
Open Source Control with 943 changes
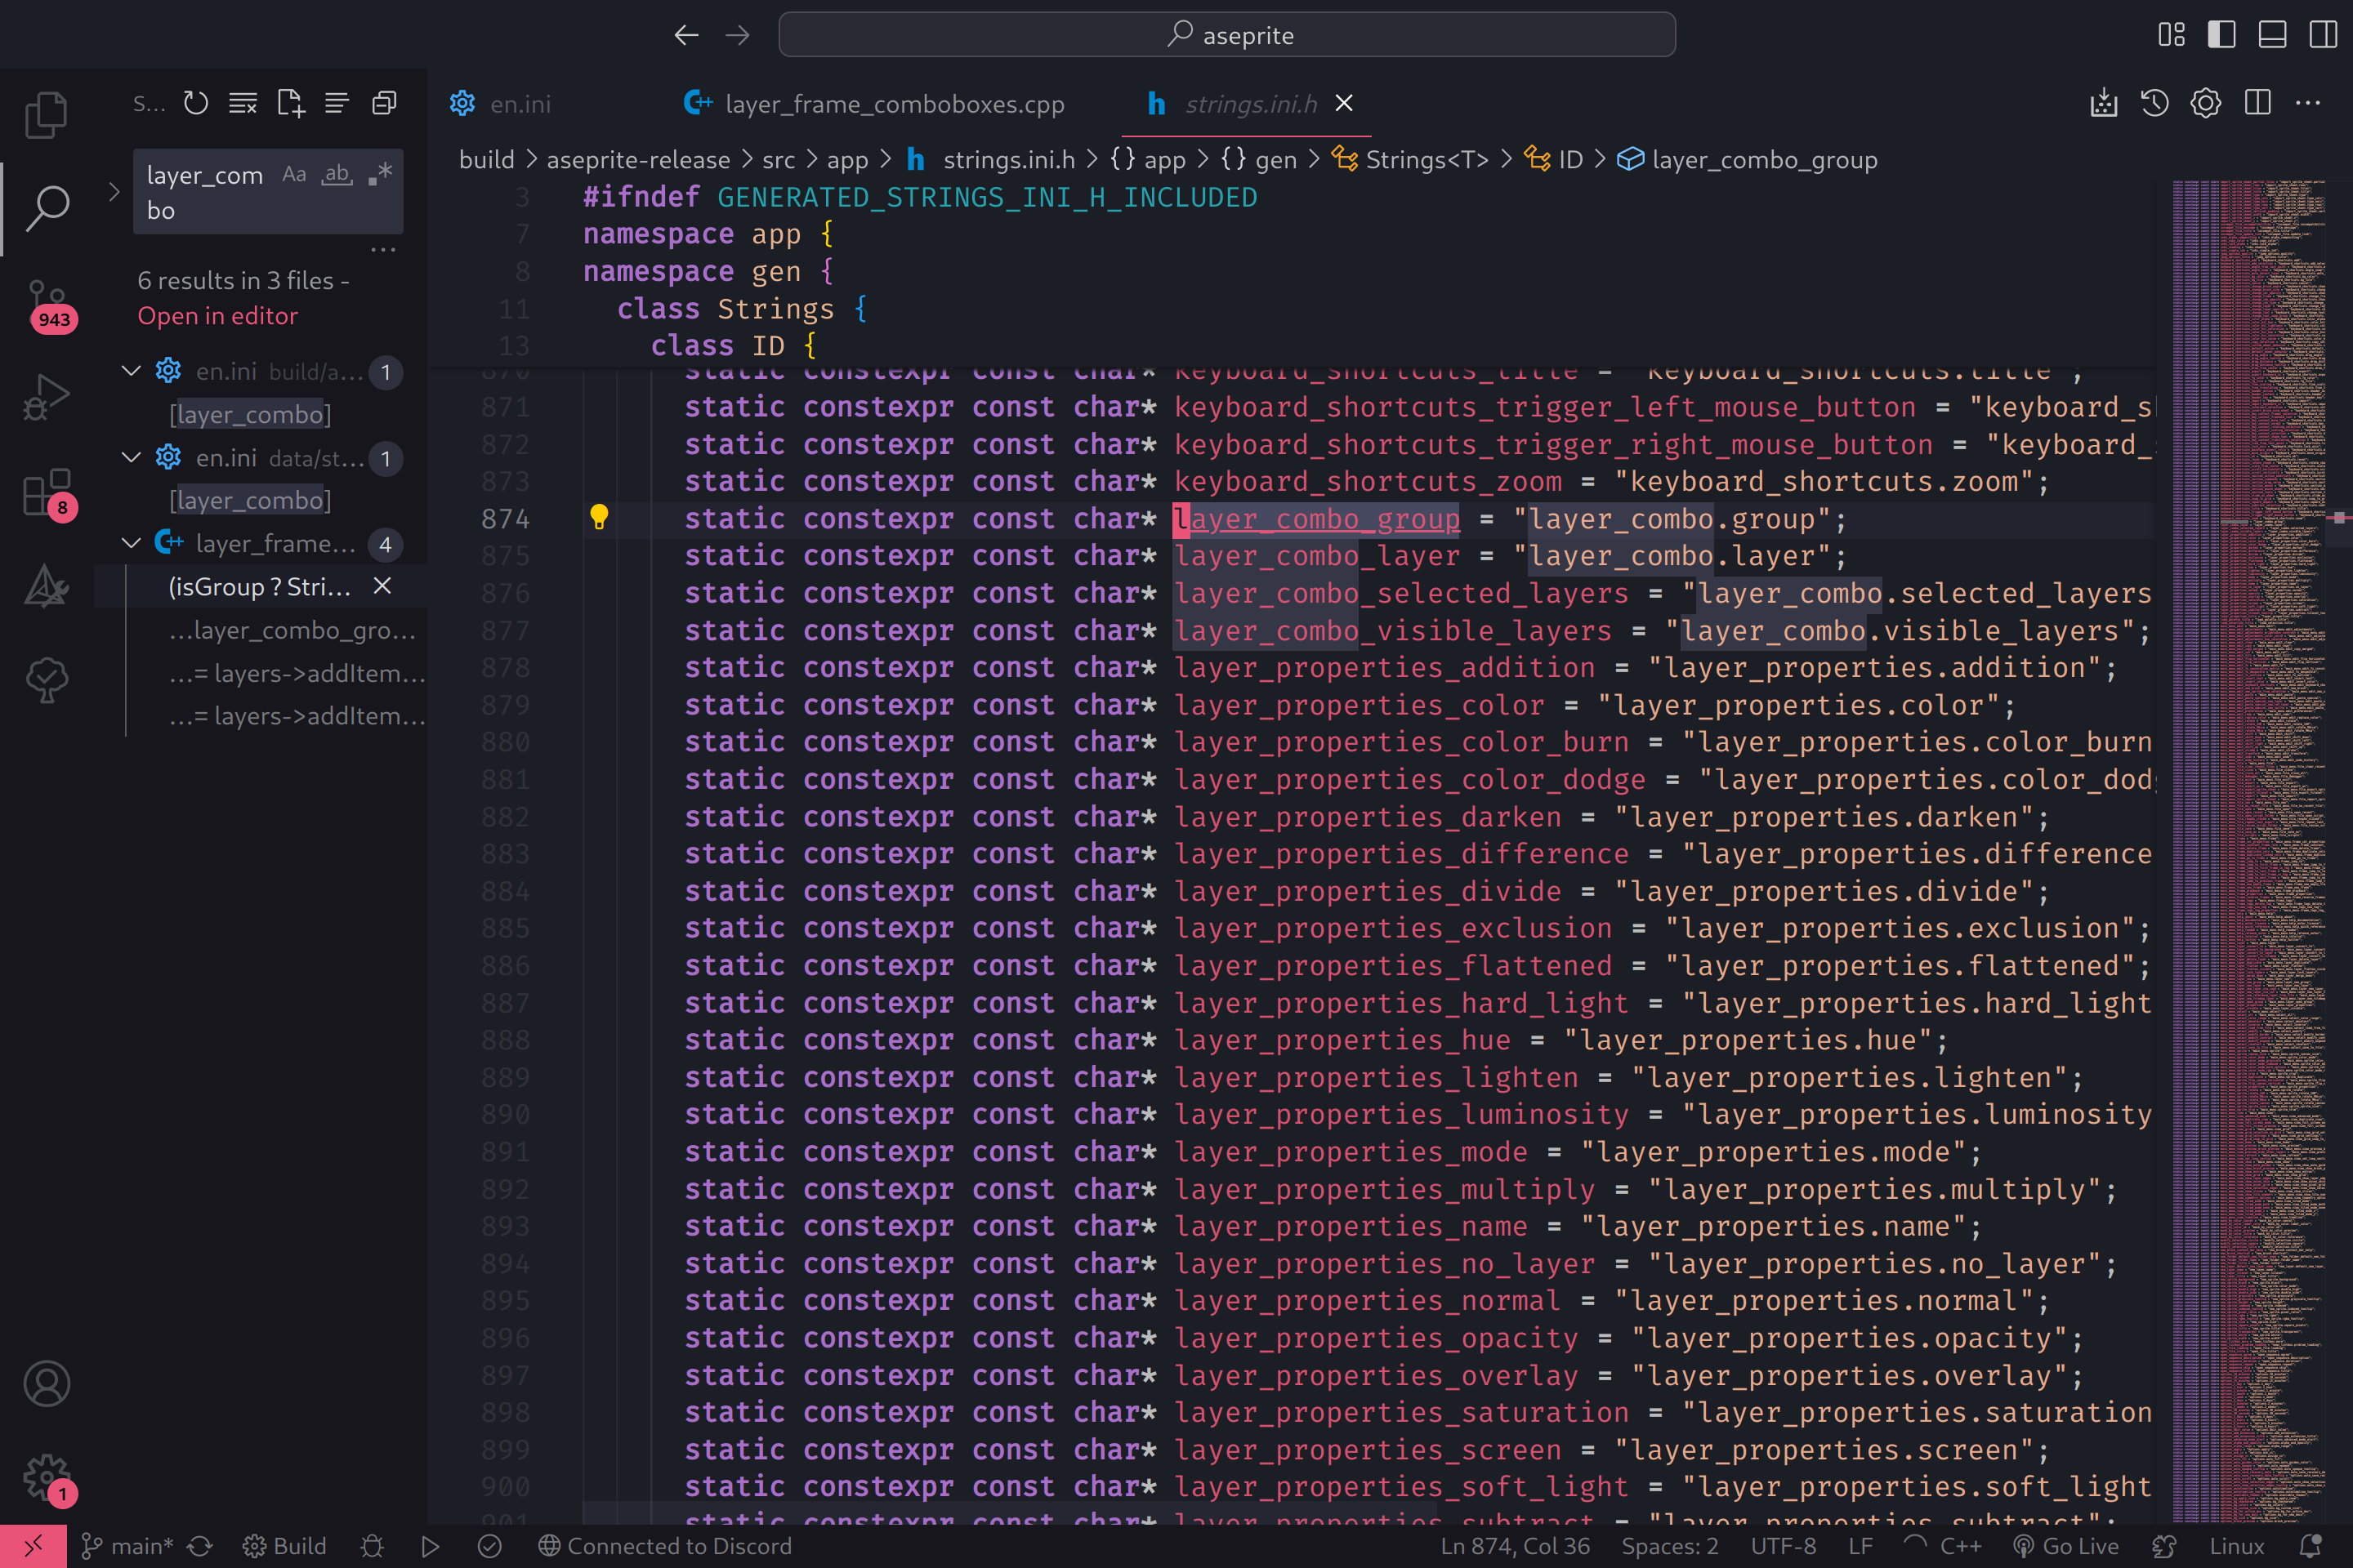tap(48, 304)
